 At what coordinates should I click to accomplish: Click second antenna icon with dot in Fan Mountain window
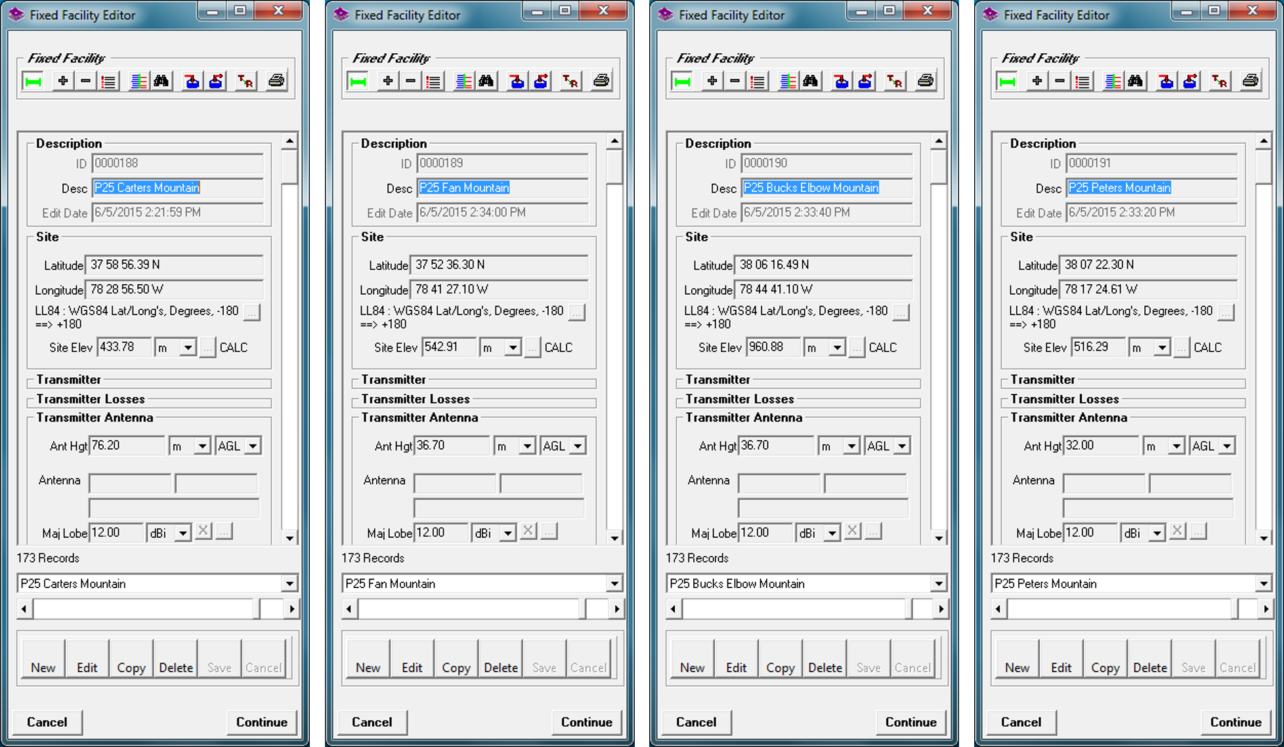pyautogui.click(x=541, y=81)
